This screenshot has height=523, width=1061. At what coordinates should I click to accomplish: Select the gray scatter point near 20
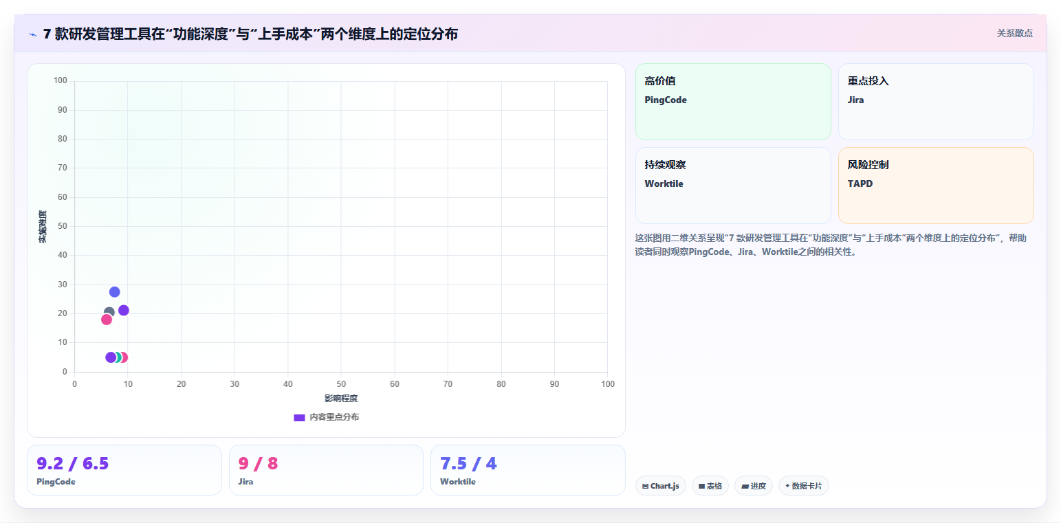[x=109, y=312]
